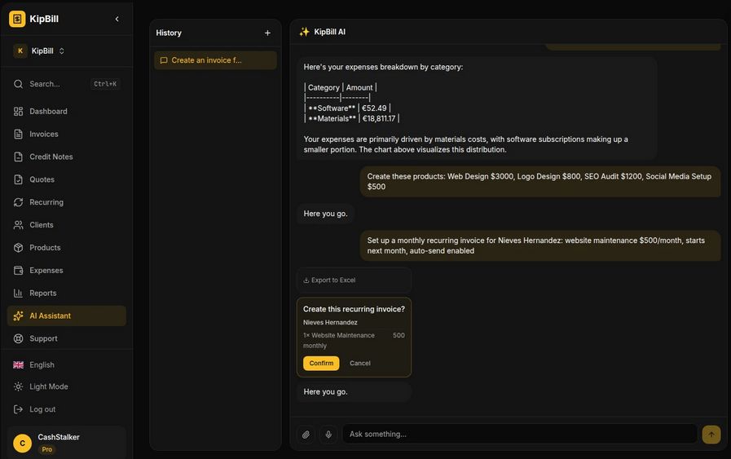The width and height of the screenshot is (731, 459).
Task: Change language via English option
Action: (67, 364)
